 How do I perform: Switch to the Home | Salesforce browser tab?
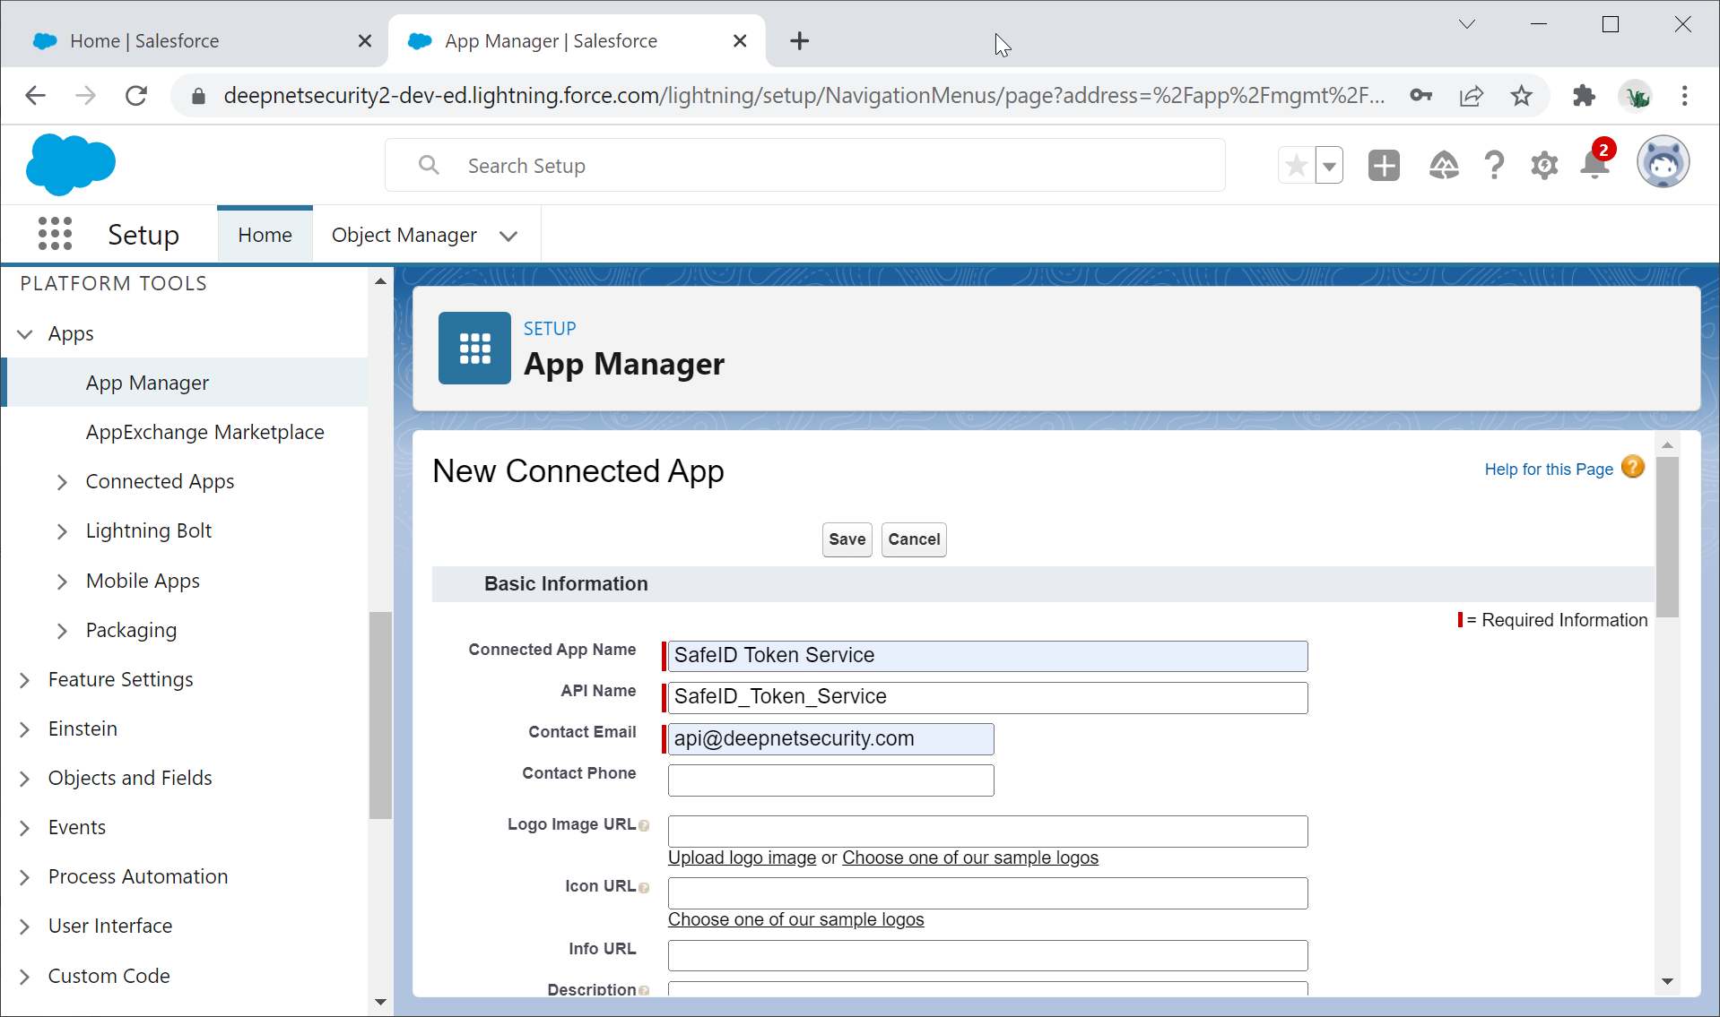click(x=143, y=41)
